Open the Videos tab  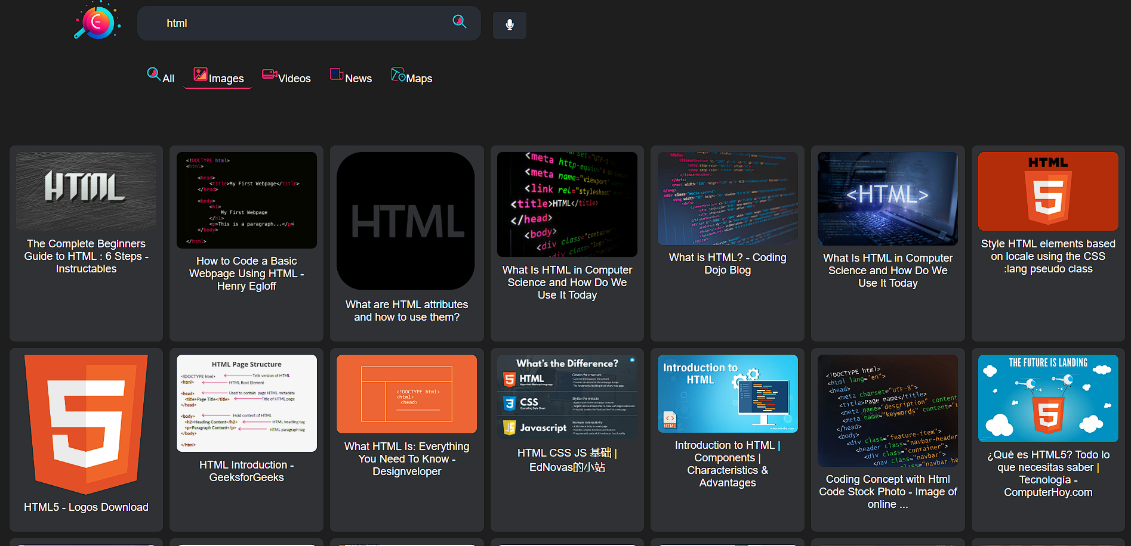click(286, 76)
